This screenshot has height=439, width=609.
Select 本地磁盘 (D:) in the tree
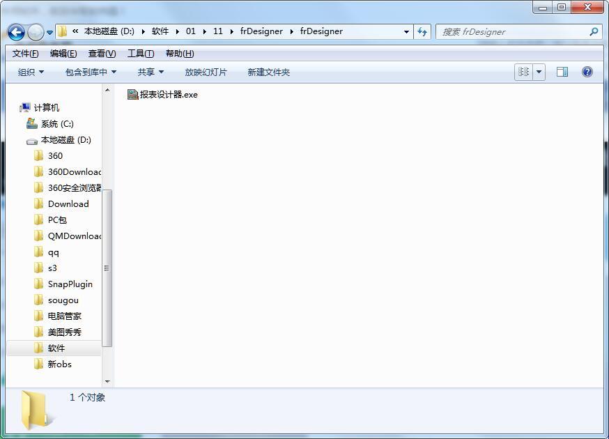pyautogui.click(x=66, y=140)
